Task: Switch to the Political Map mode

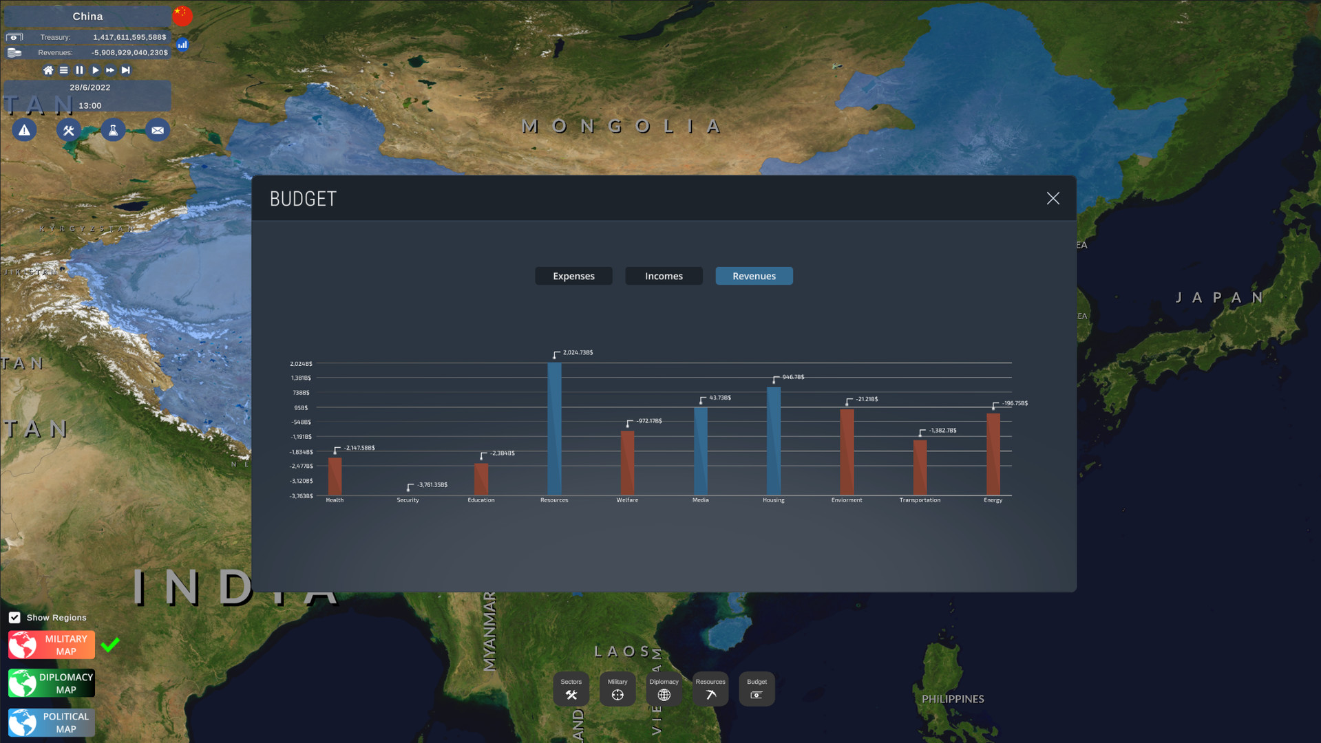Action: [52, 722]
